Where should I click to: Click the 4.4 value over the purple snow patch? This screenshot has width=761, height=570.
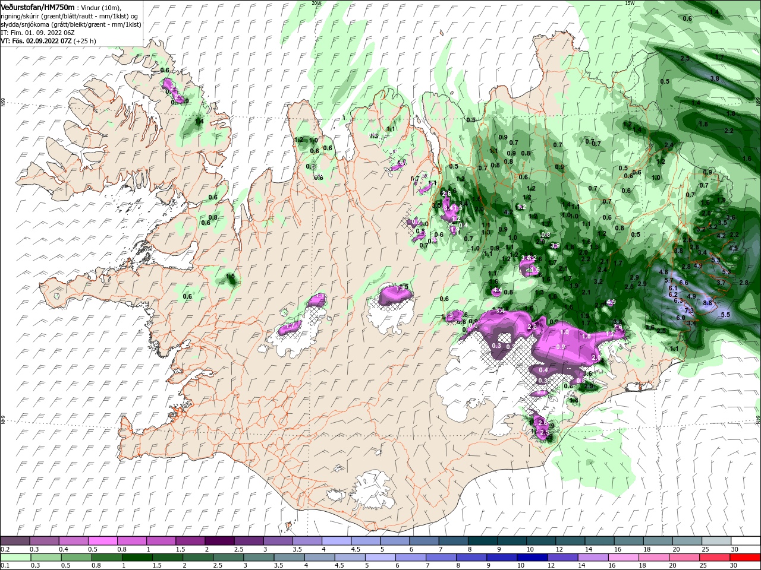tap(498, 290)
